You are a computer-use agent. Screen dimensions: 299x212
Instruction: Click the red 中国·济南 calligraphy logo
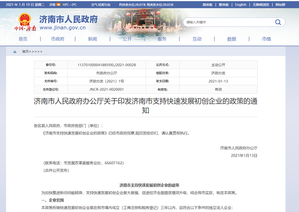pos(25,29)
